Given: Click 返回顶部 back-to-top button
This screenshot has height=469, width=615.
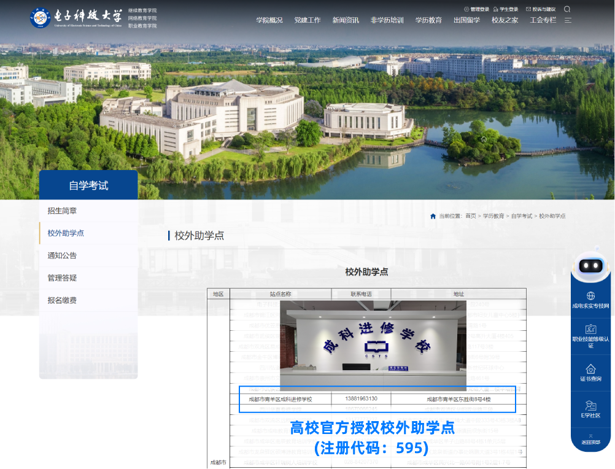Looking at the screenshot, I should coord(590,440).
